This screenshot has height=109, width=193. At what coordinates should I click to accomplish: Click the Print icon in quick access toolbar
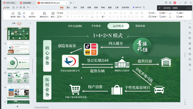[21, 8]
